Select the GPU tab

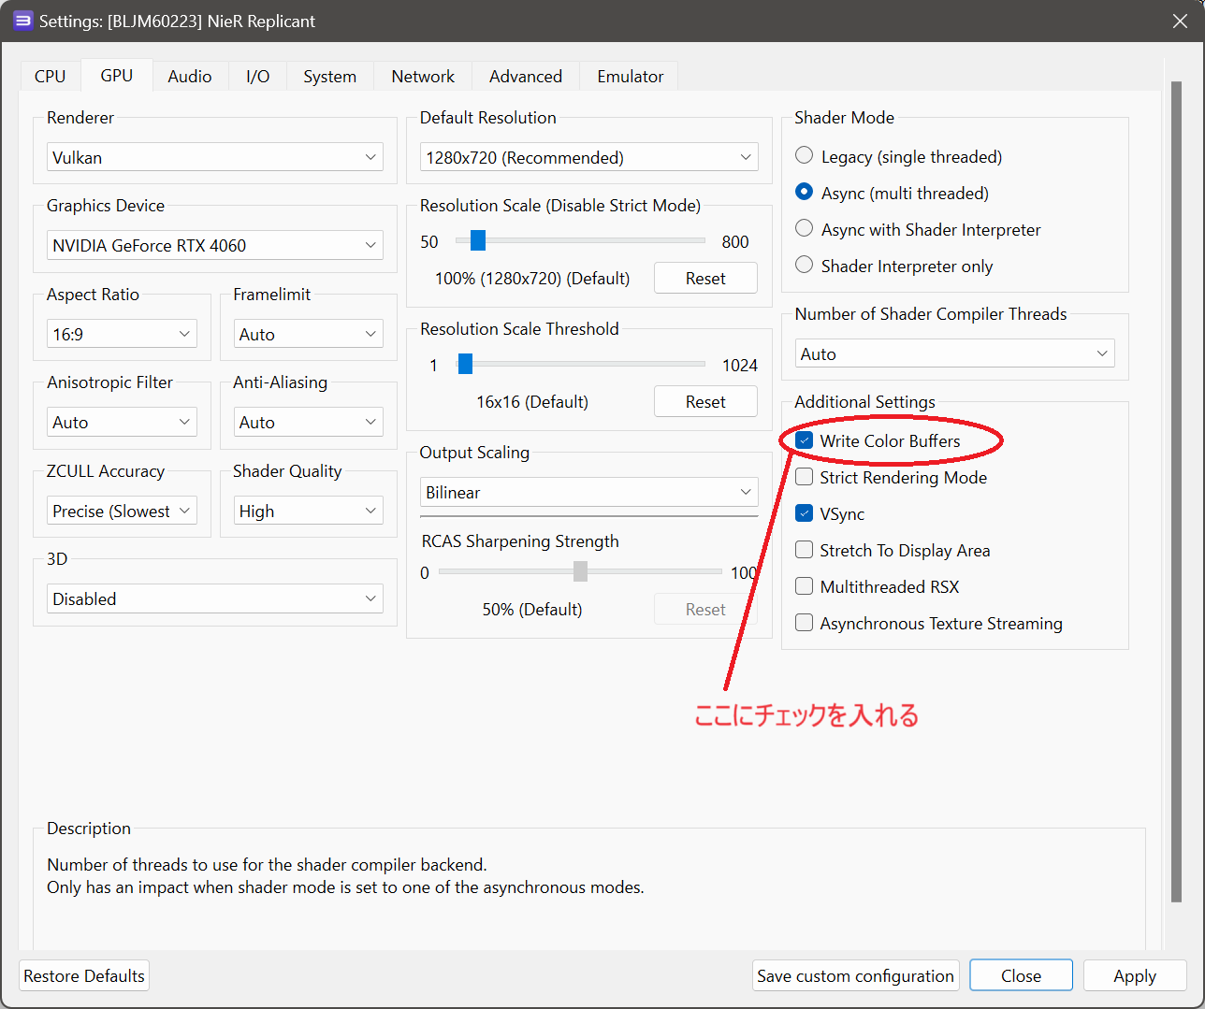click(x=117, y=75)
